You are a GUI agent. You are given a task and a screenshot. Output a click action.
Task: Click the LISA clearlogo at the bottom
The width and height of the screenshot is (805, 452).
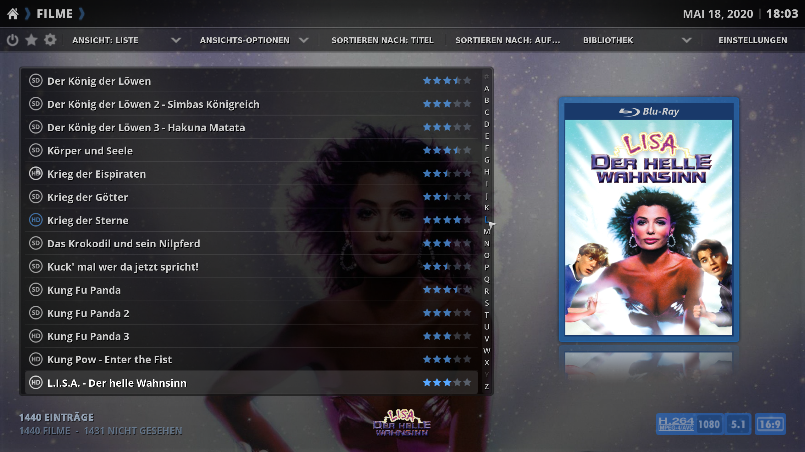(x=402, y=423)
